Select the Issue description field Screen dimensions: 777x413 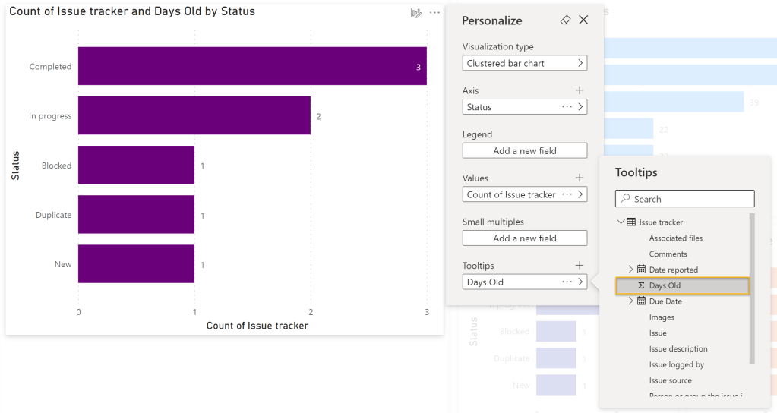pos(678,349)
